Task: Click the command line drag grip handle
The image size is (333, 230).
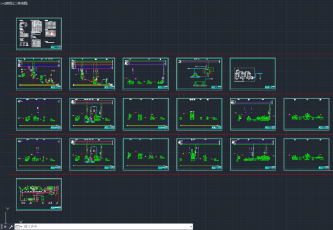Action: tap(1, 227)
